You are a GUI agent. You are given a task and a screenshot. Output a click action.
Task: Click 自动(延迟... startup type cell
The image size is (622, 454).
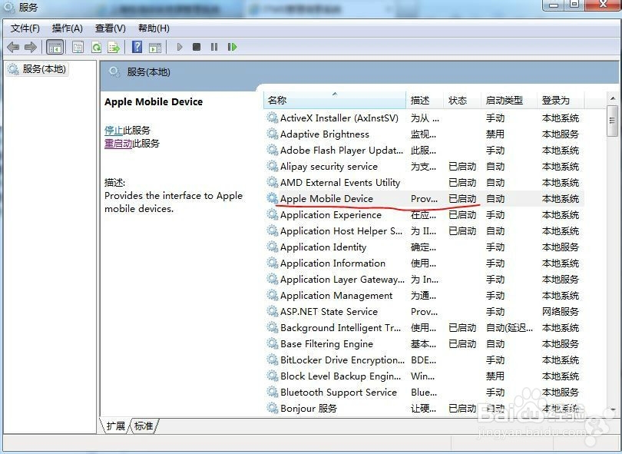coord(509,328)
